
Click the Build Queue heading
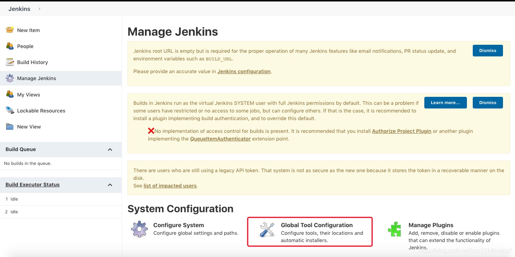coord(21,149)
